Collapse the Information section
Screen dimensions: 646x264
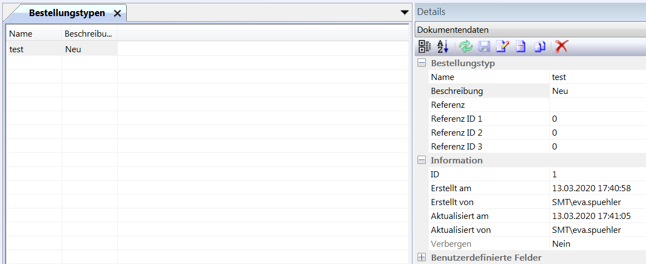[422, 161]
